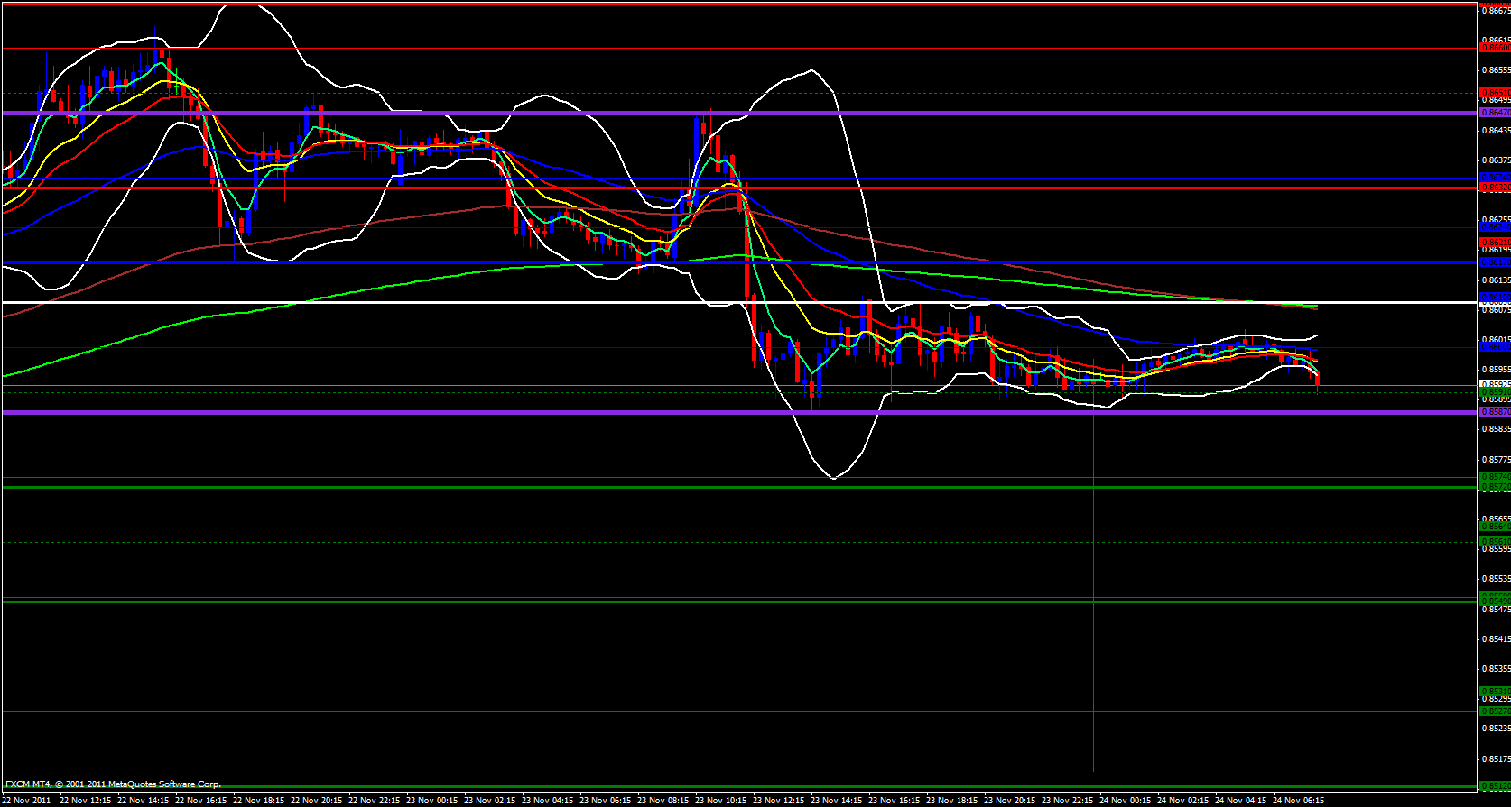Select the 24 Nov 06:15 time label
Image resolution: width=1511 pixels, height=807 pixels.
click(1298, 800)
